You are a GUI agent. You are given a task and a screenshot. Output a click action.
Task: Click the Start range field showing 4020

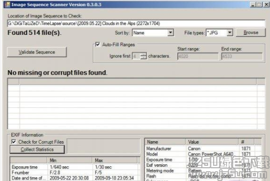198,56
